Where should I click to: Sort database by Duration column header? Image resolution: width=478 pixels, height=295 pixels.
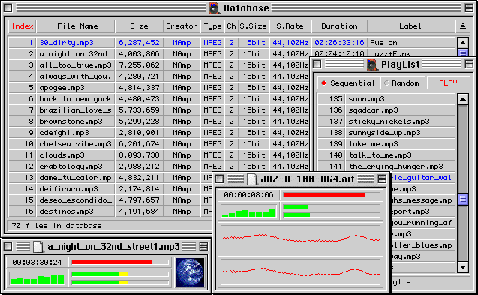[x=339, y=26]
